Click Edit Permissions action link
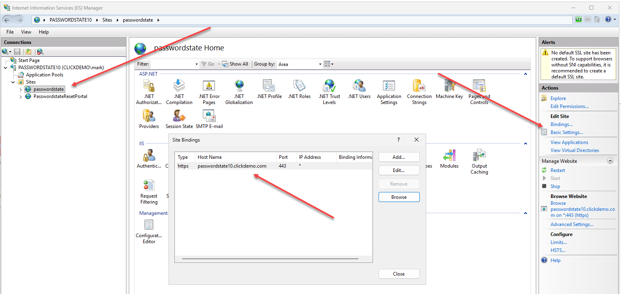621x294 pixels. click(569, 106)
